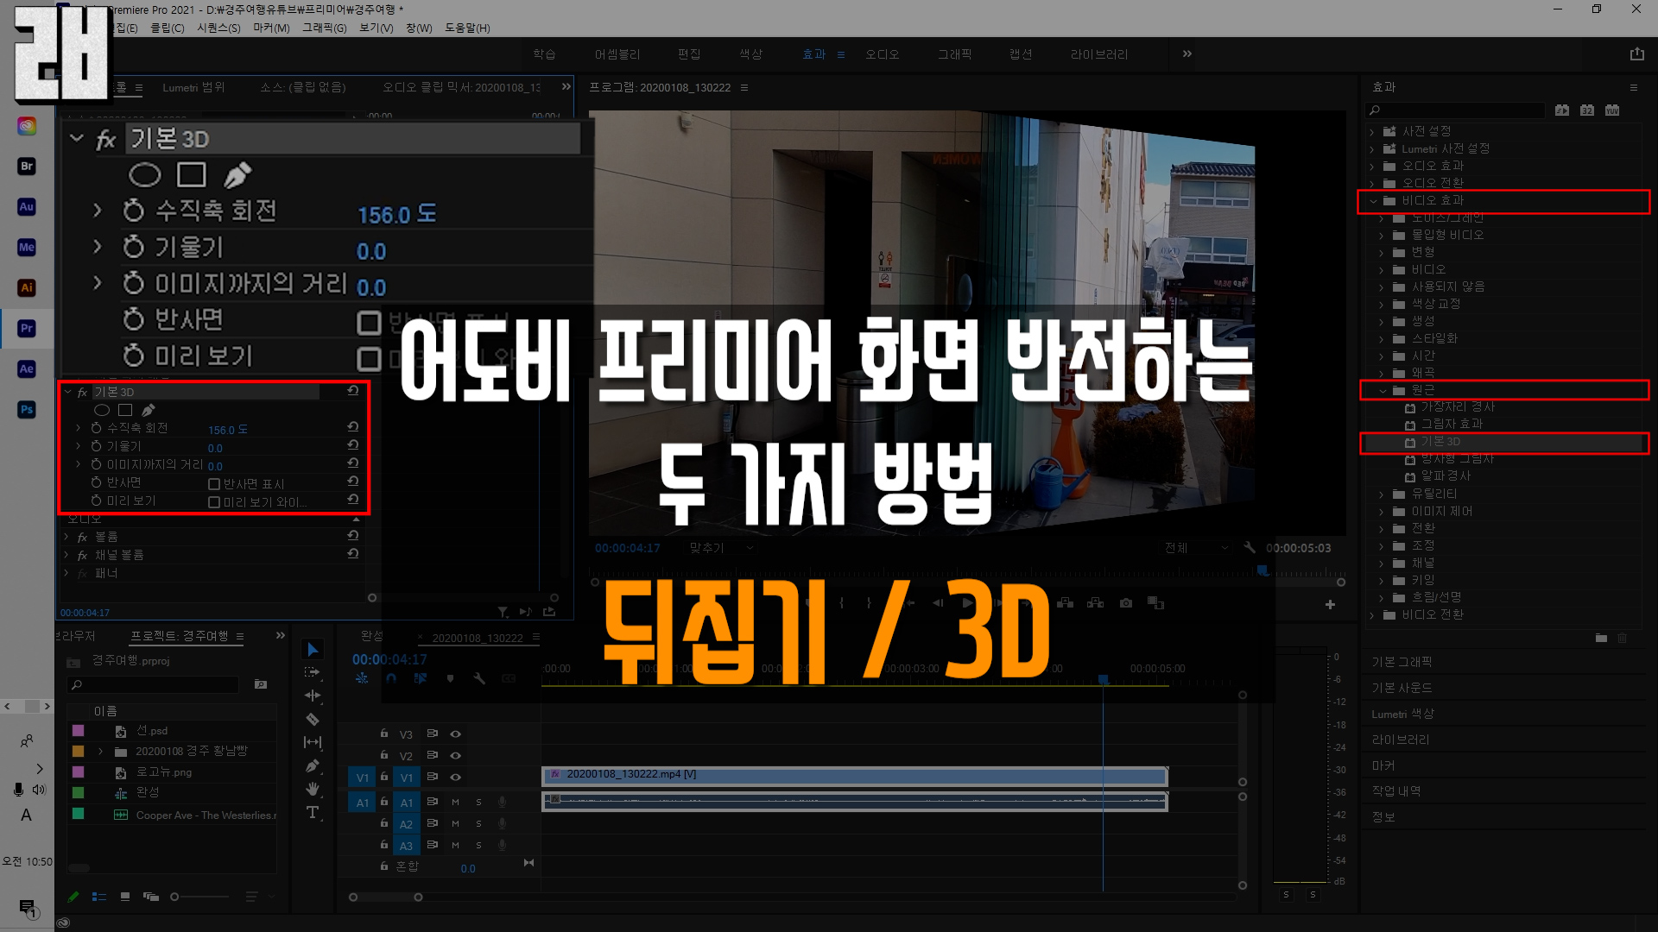Screen dimensions: 1658x932
Task: Expand the 수직축 회전 property
Action: point(79,428)
